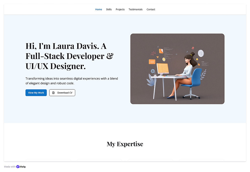The image size is (250, 172).
Task: Open the Testimonials nav link
Action: coord(135,9)
